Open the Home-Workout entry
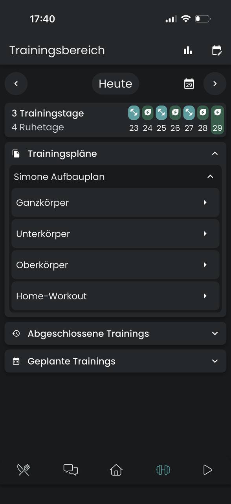The height and width of the screenshot is (504, 231). (115, 296)
